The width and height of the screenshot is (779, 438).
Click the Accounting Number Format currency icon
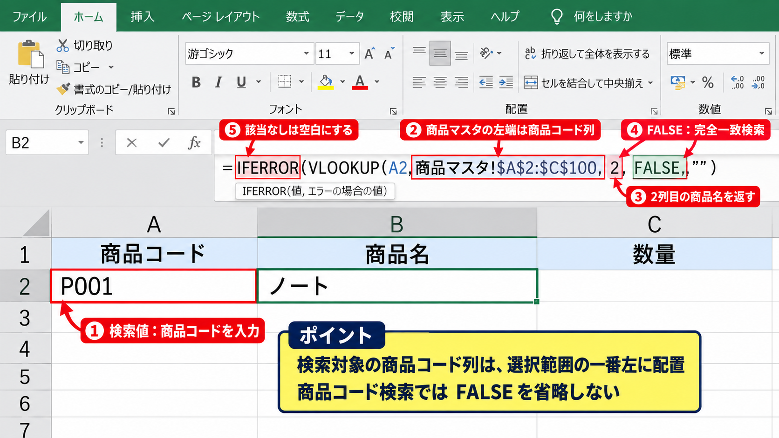(x=678, y=82)
